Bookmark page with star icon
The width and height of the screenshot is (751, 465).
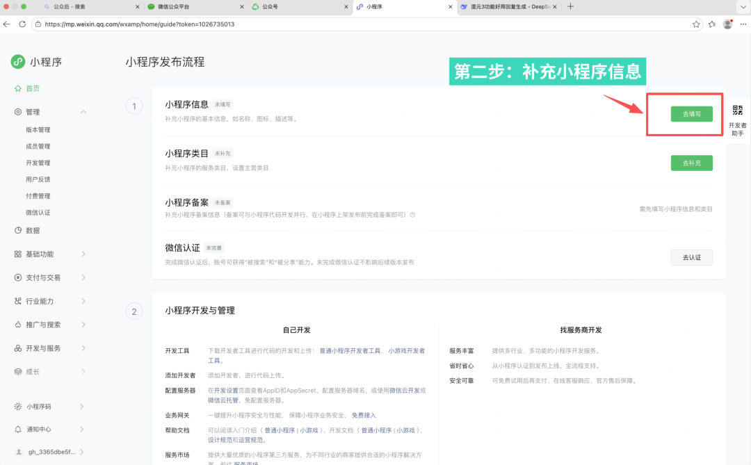[696, 24]
